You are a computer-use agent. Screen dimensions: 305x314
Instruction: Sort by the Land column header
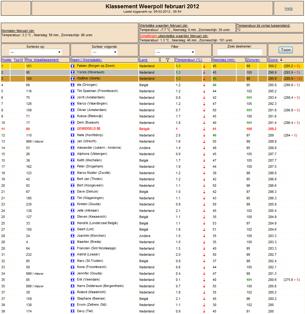144,60
